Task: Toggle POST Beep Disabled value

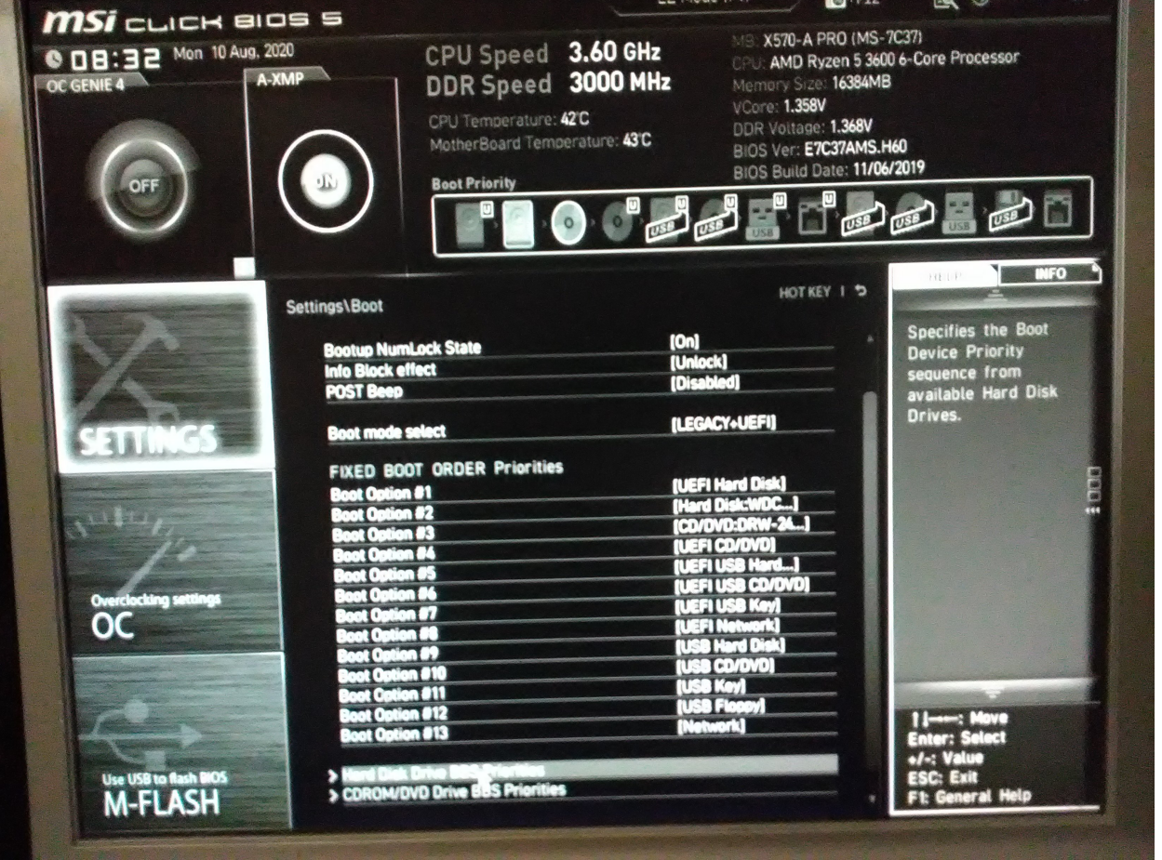Action: [705, 382]
